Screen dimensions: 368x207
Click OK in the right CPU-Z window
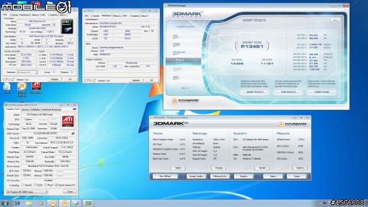151,80
